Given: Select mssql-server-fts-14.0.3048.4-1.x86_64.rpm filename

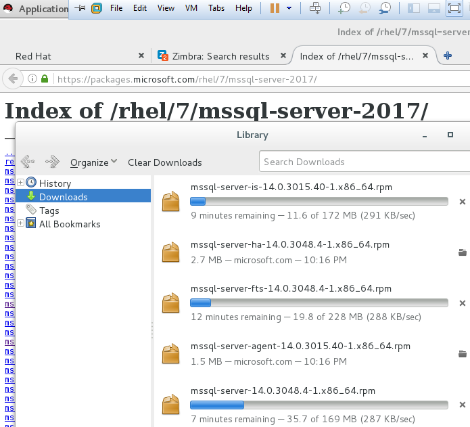Looking at the screenshot, I should 291,288.
